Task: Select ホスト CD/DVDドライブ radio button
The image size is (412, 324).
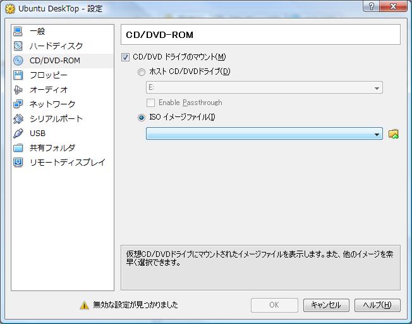Action: [142, 72]
